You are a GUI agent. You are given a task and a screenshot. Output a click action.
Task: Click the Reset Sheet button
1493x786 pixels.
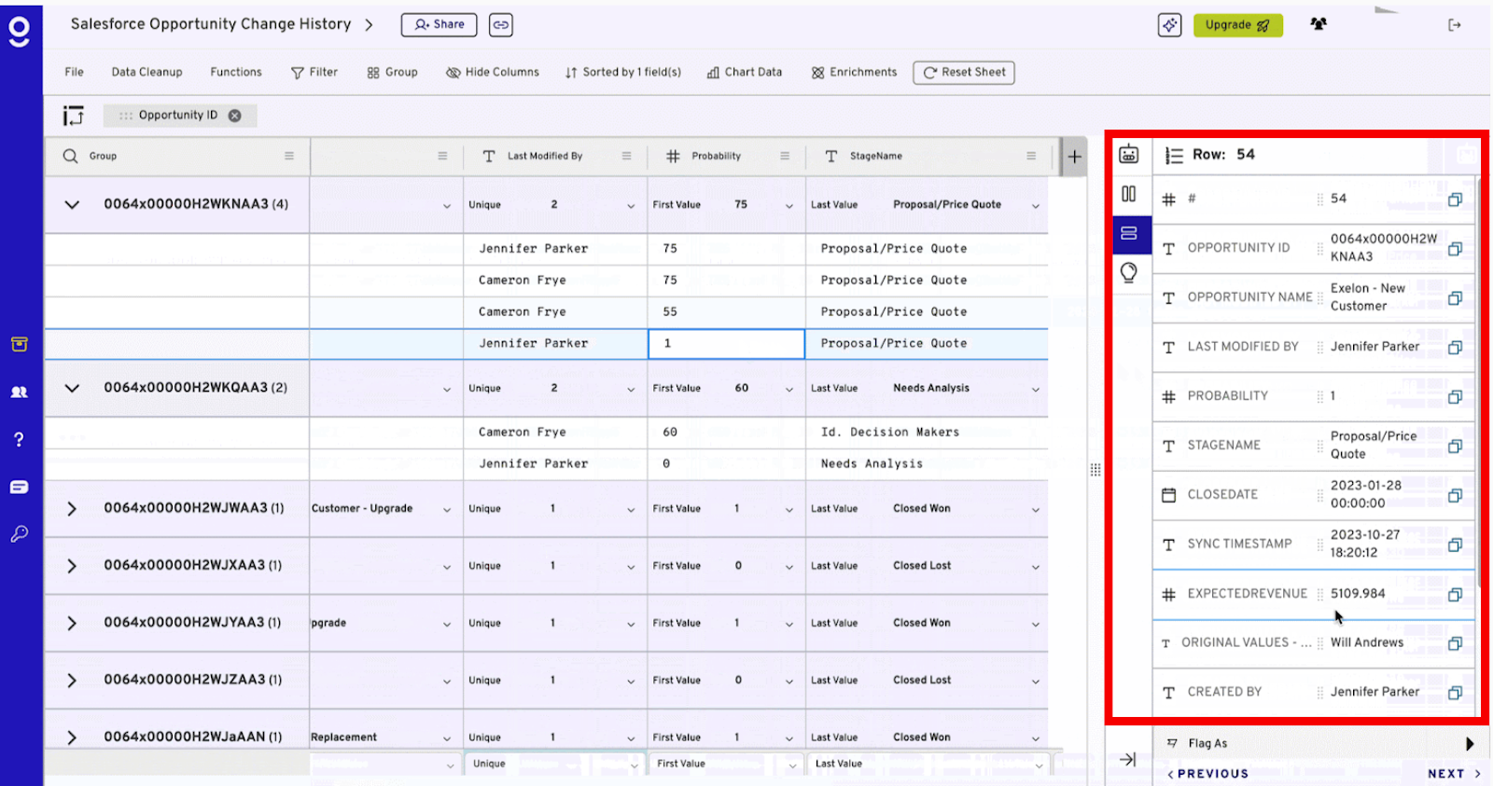click(x=964, y=72)
